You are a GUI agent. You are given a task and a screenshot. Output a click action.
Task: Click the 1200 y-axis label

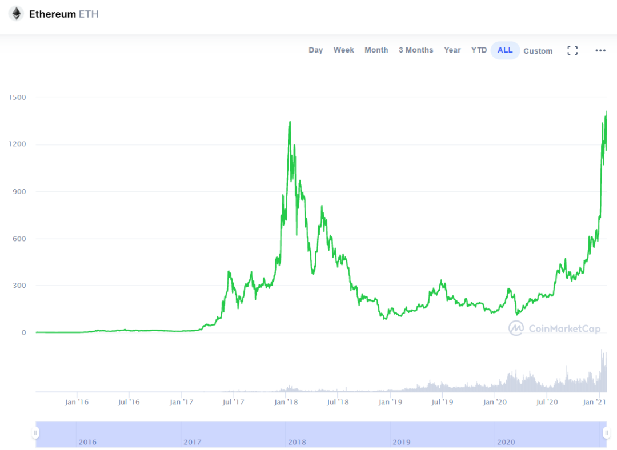pyautogui.click(x=17, y=144)
